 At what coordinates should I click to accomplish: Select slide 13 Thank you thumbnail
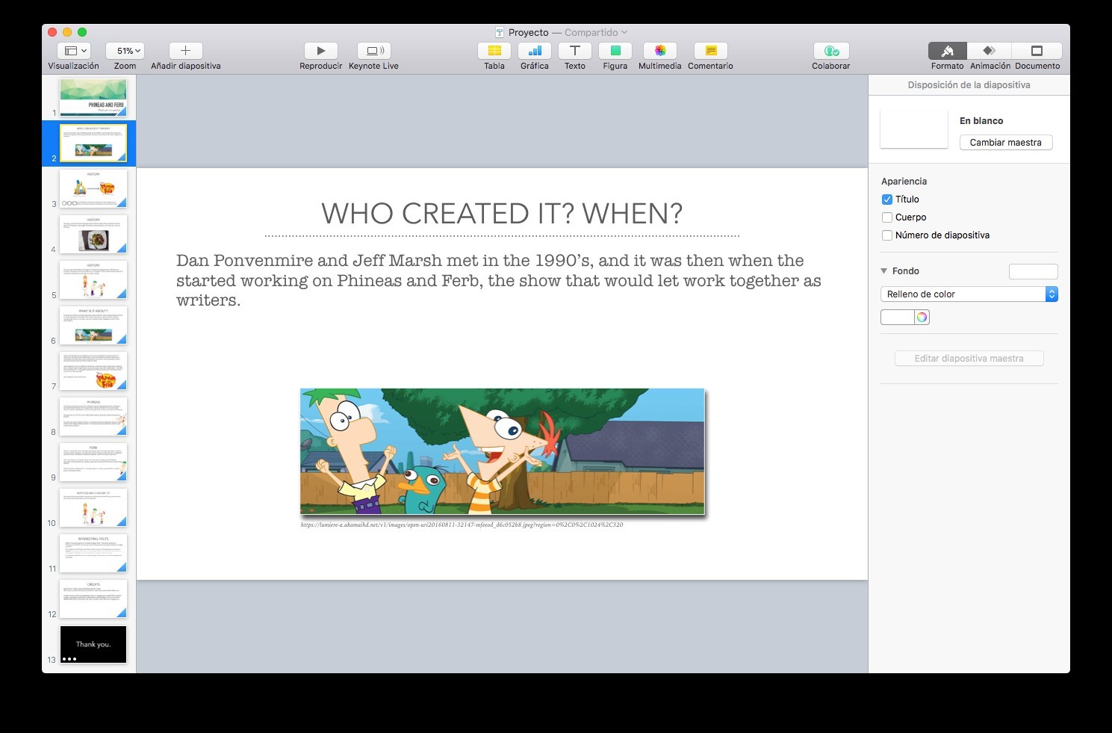coord(93,644)
